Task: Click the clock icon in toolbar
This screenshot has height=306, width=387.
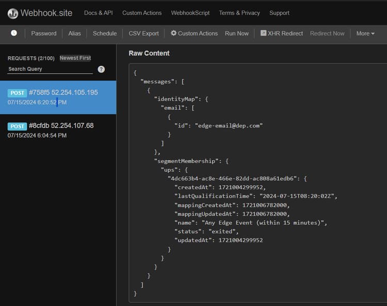Action: (14, 33)
